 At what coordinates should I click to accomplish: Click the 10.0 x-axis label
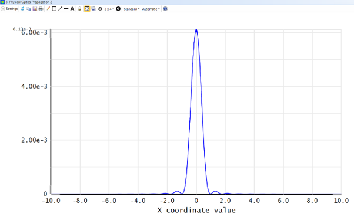(341, 201)
